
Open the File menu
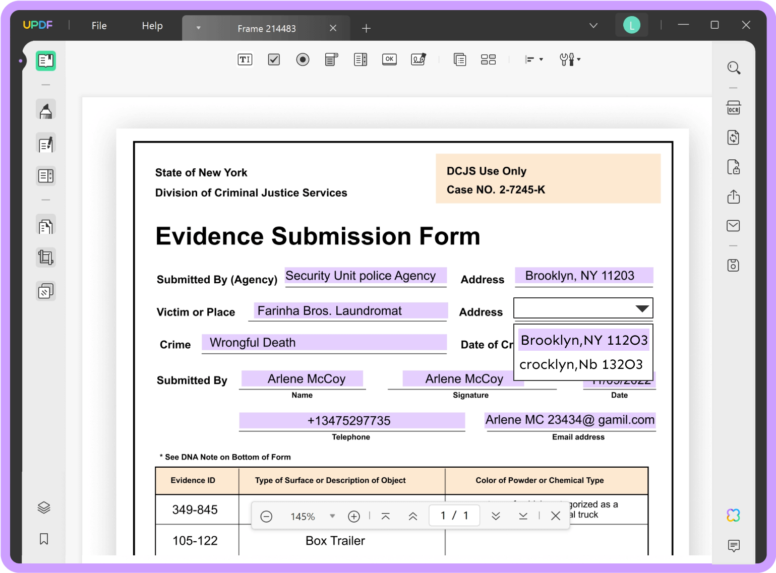(99, 25)
